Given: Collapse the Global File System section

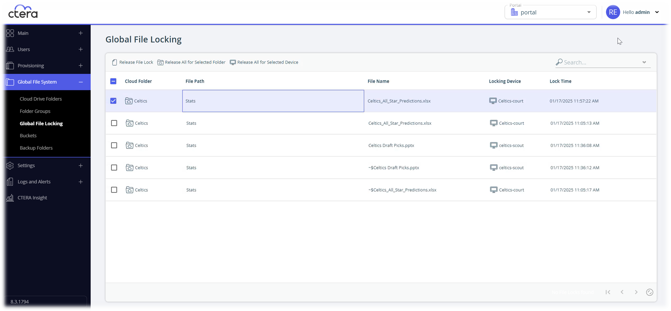Looking at the screenshot, I should pos(81,82).
